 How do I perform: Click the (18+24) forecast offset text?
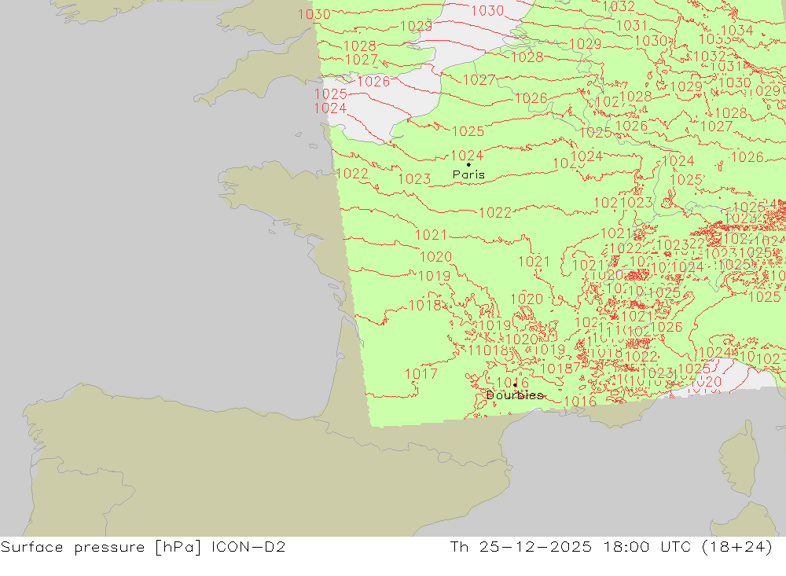tap(737, 547)
